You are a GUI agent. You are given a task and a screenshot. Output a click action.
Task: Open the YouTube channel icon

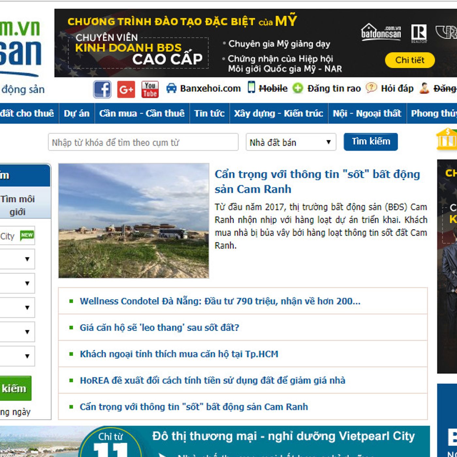150,89
